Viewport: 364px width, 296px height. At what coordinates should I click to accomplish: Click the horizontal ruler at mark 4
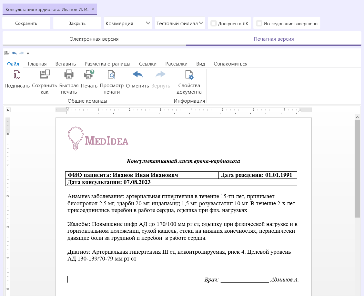point(191,109)
